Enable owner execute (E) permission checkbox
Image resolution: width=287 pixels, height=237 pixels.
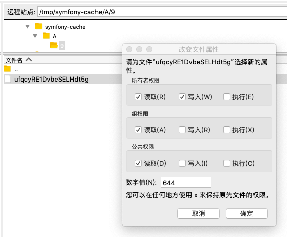226,97
